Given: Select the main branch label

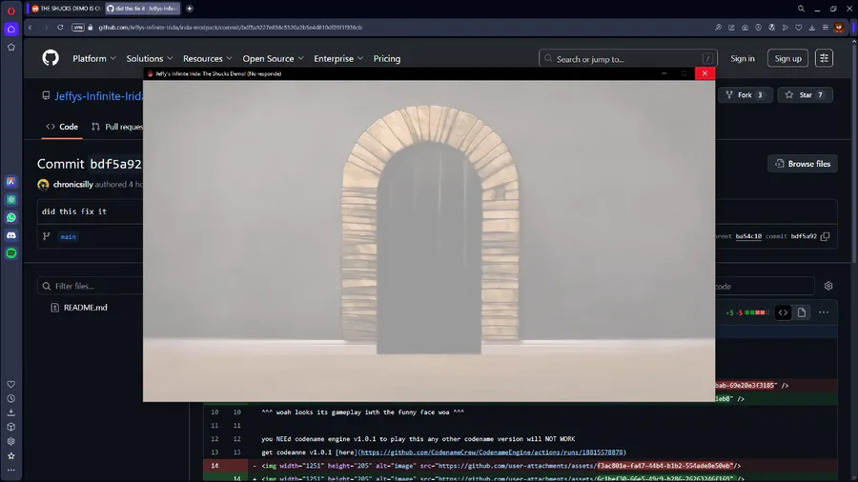Looking at the screenshot, I should coord(68,236).
